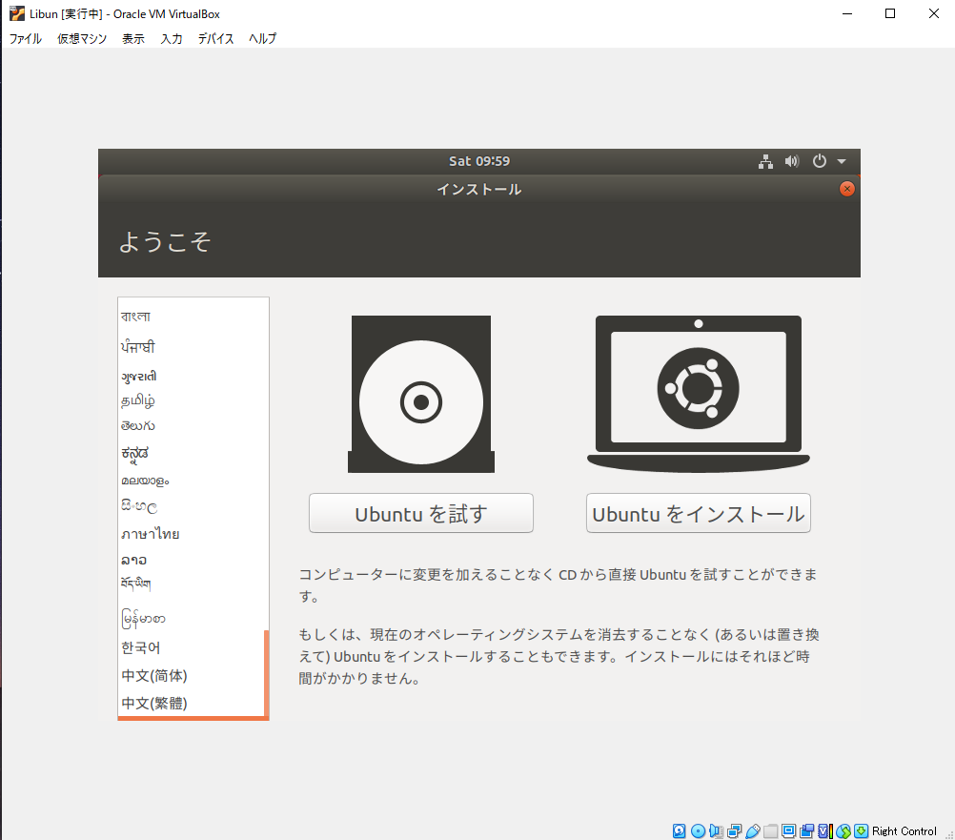
Task: Maximize the VirtualBox window
Action: 890,13
